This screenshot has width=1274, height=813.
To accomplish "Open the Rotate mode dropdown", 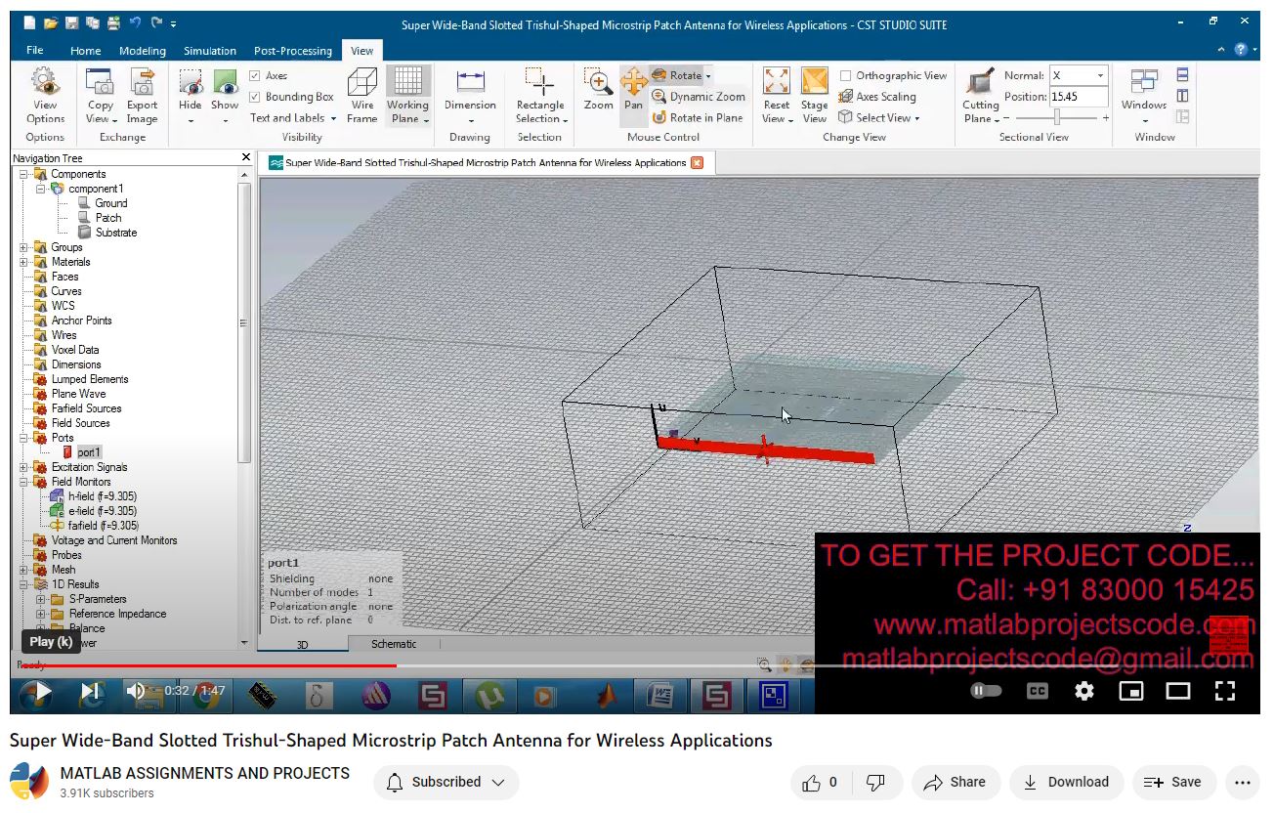I will [708, 75].
